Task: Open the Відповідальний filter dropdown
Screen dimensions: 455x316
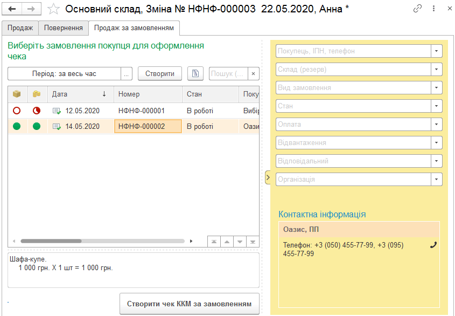Action: point(437,161)
